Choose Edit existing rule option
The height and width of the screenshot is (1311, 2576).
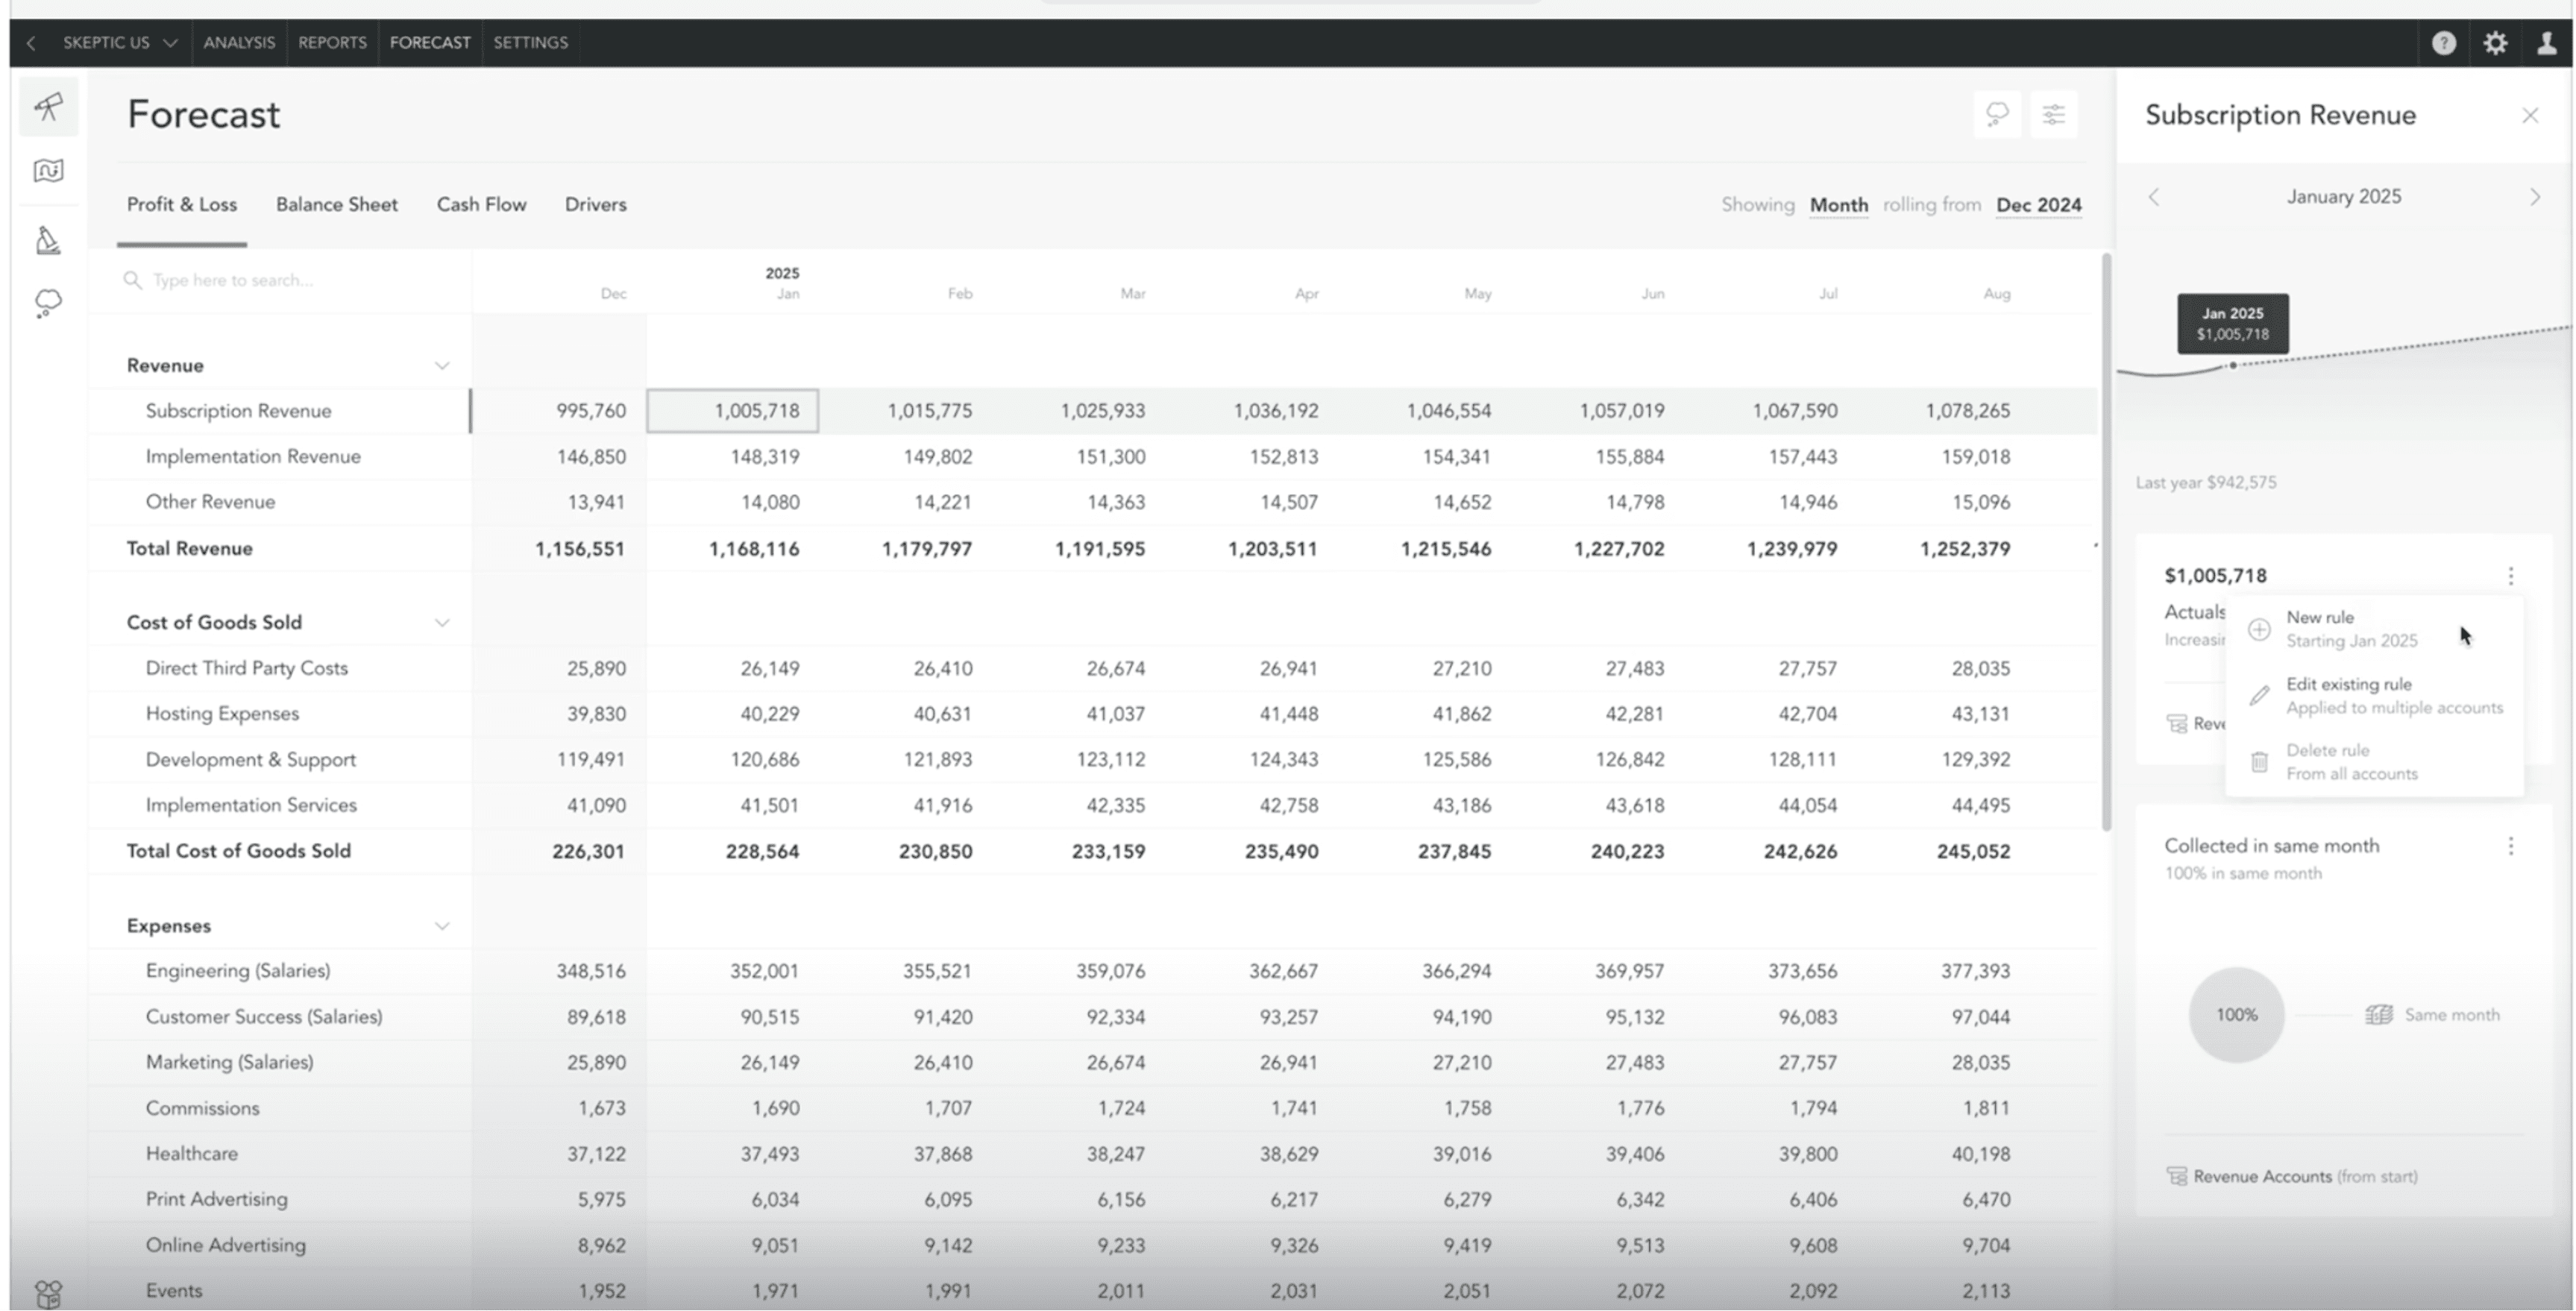tap(2374, 696)
